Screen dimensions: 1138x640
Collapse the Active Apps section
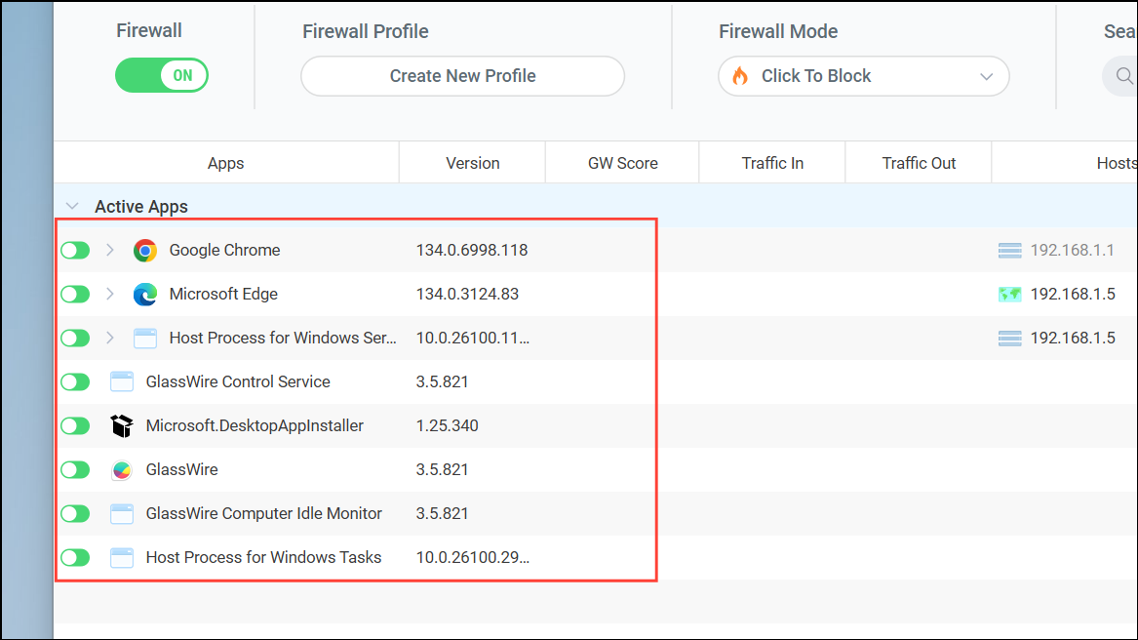[x=72, y=206]
